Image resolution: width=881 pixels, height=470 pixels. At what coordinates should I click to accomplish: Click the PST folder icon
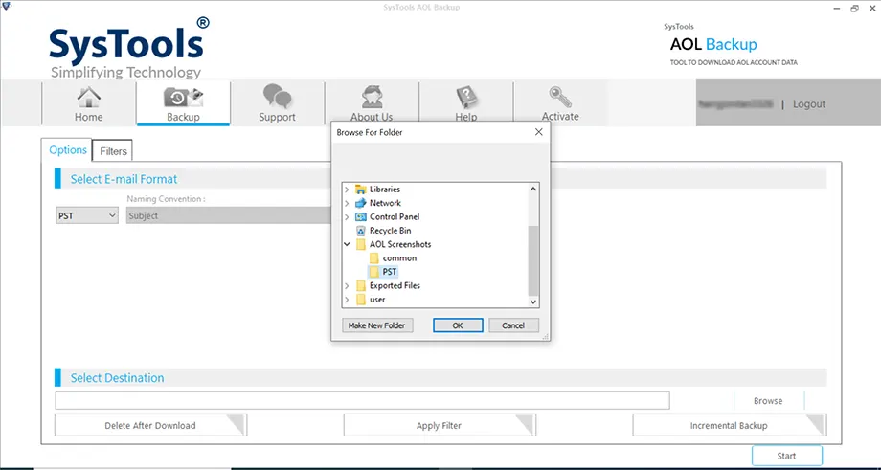(374, 272)
